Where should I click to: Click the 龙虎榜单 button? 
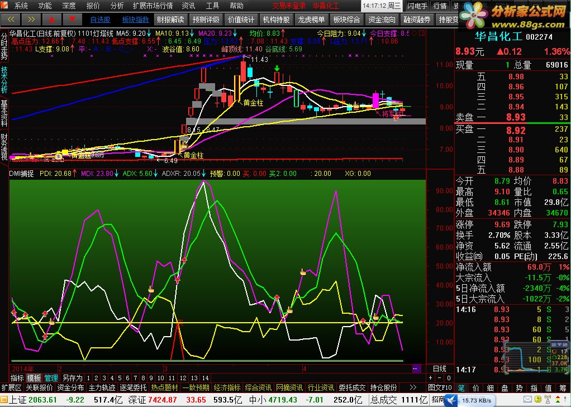point(312,20)
